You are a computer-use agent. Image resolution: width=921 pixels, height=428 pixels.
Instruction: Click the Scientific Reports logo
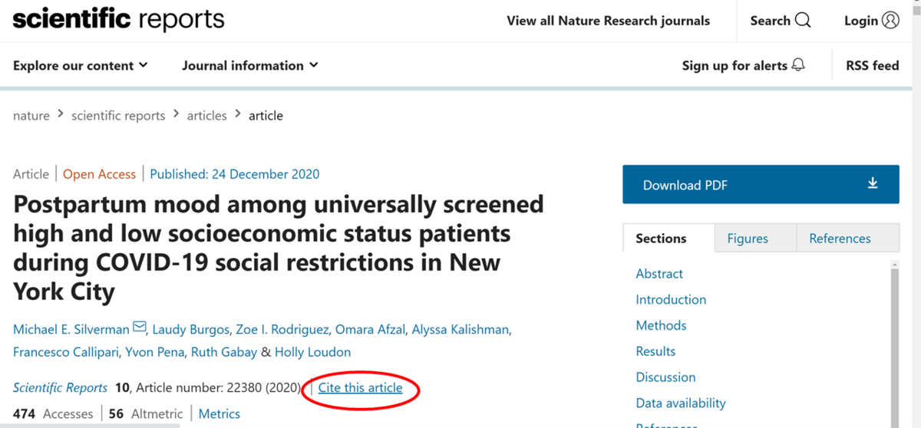(118, 20)
